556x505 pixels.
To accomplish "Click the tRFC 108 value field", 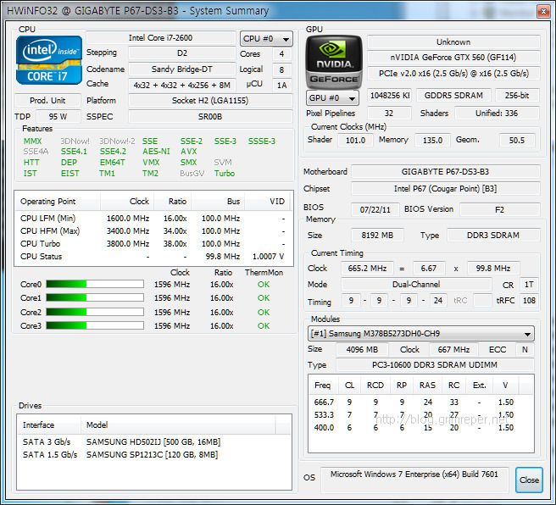I will [x=529, y=300].
